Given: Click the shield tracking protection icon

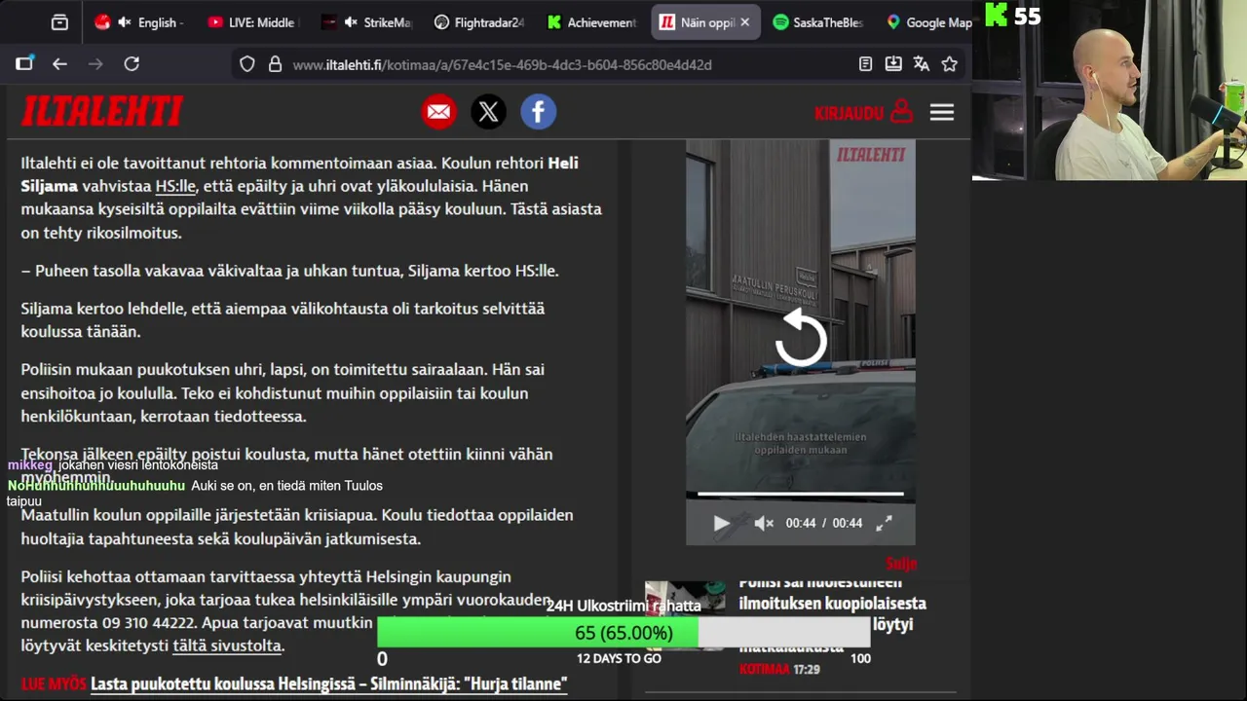Looking at the screenshot, I should (247, 64).
